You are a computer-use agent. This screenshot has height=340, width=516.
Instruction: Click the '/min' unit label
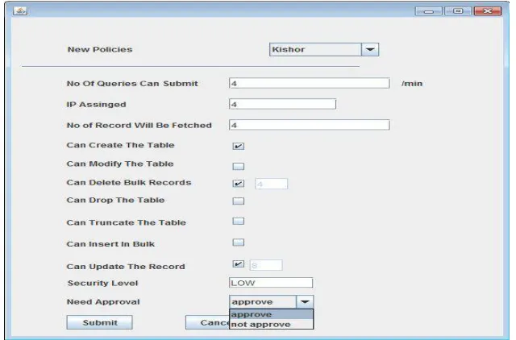pos(412,84)
